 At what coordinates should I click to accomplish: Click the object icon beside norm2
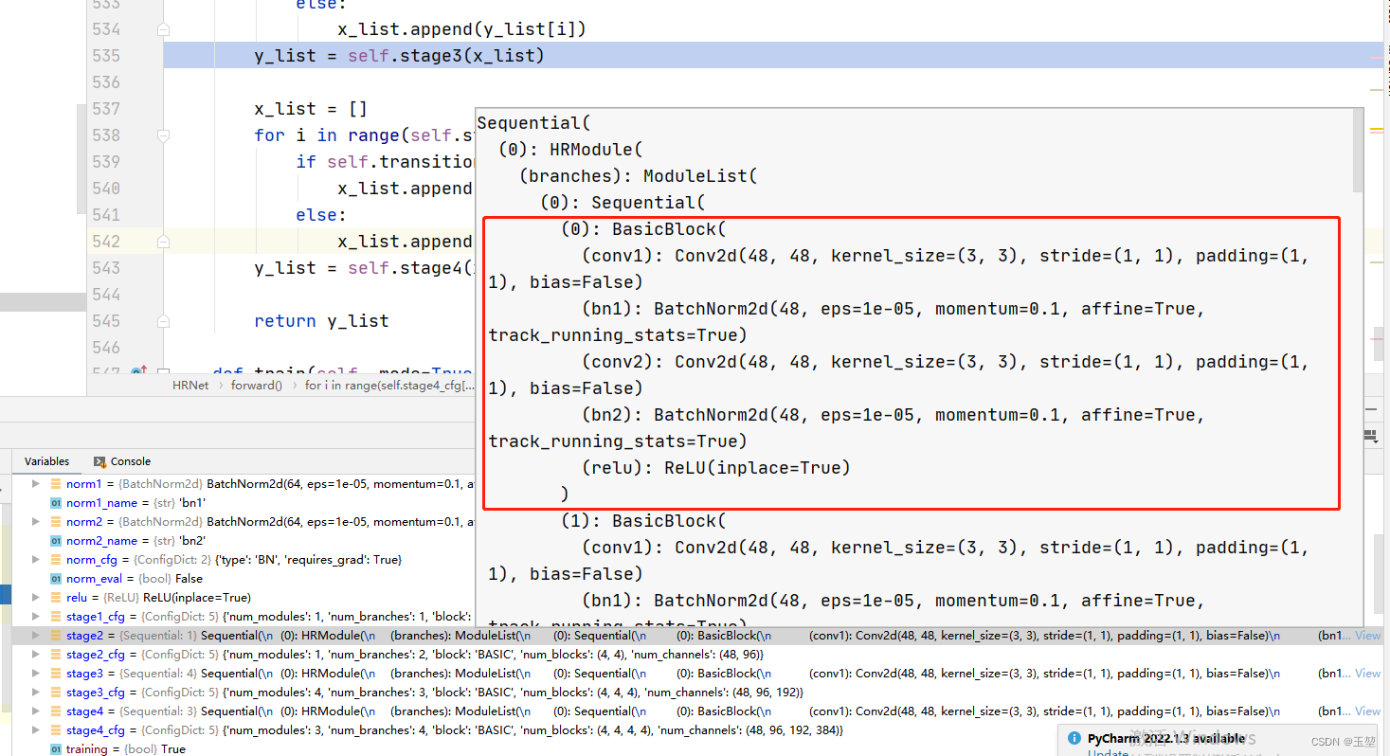(x=56, y=522)
